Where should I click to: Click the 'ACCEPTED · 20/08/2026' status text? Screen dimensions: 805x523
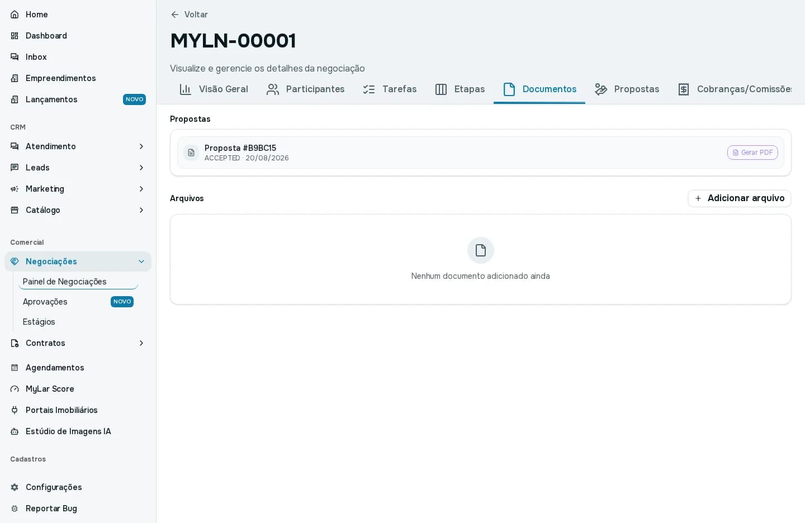[247, 158]
